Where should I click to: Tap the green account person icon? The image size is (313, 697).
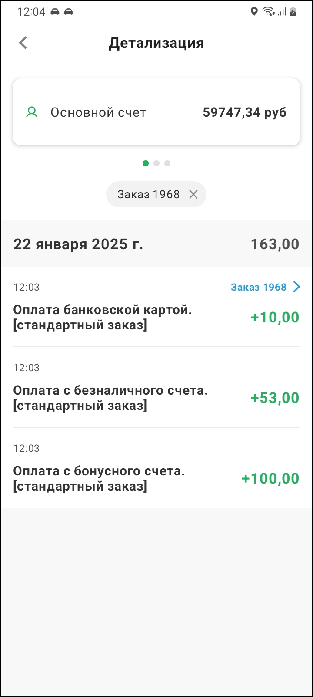pyautogui.click(x=32, y=112)
